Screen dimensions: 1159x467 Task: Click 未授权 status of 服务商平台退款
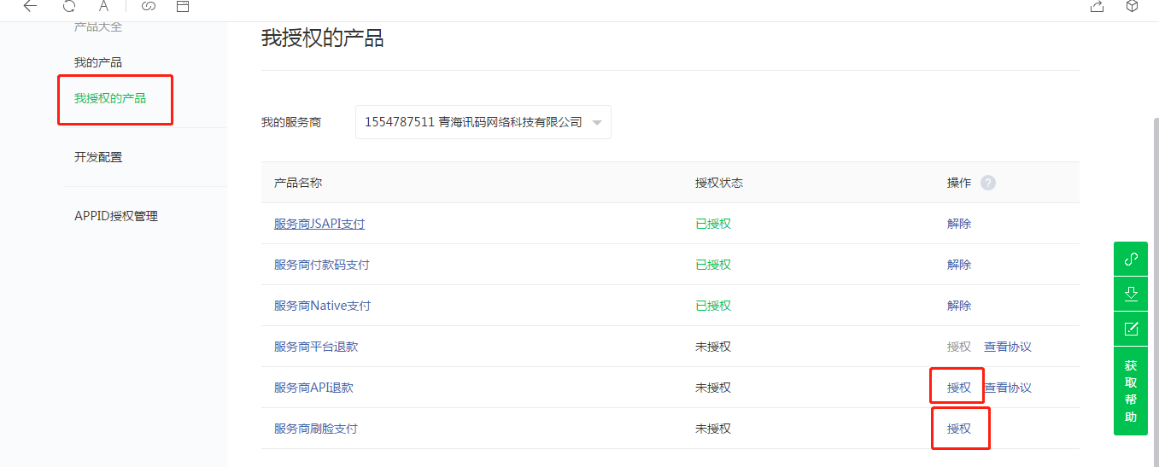[713, 347]
